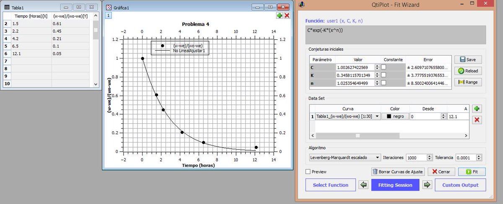Image resolution: width=503 pixels, height=204 pixels.
Task: Add a data set with the green plus
Action: click(477, 109)
